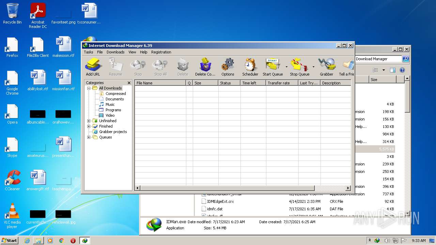Select the Documents category
The width and height of the screenshot is (436, 245).
pyautogui.click(x=114, y=99)
